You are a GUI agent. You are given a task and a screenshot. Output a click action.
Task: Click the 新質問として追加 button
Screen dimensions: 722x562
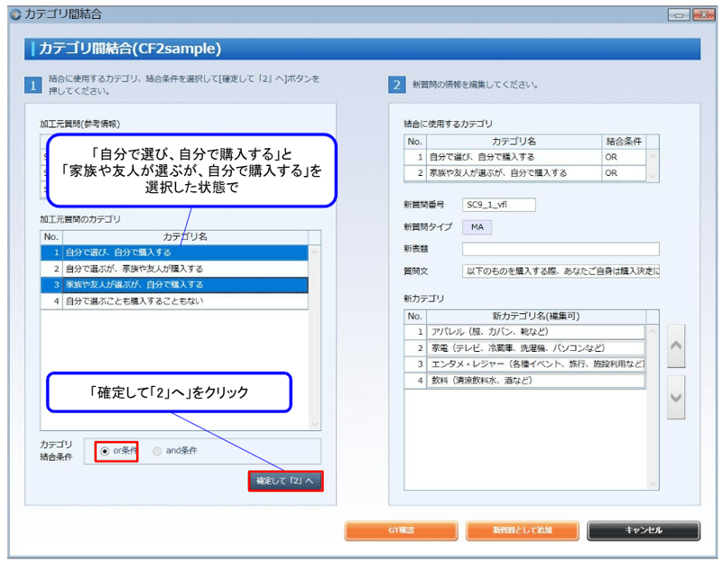522,530
